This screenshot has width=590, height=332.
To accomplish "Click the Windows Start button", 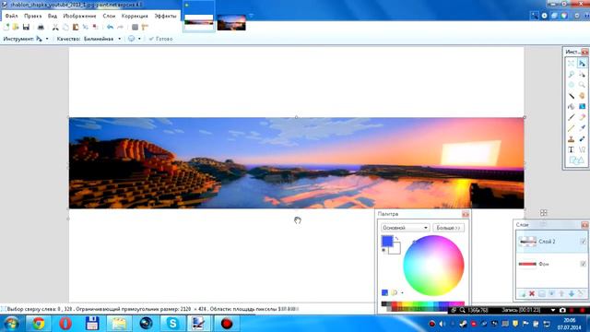I will click(x=11, y=324).
